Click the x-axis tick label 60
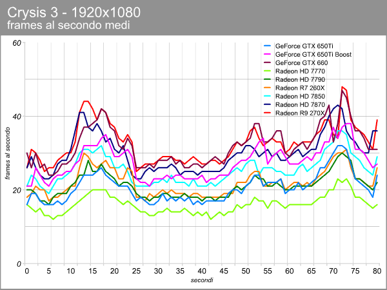 290,271
